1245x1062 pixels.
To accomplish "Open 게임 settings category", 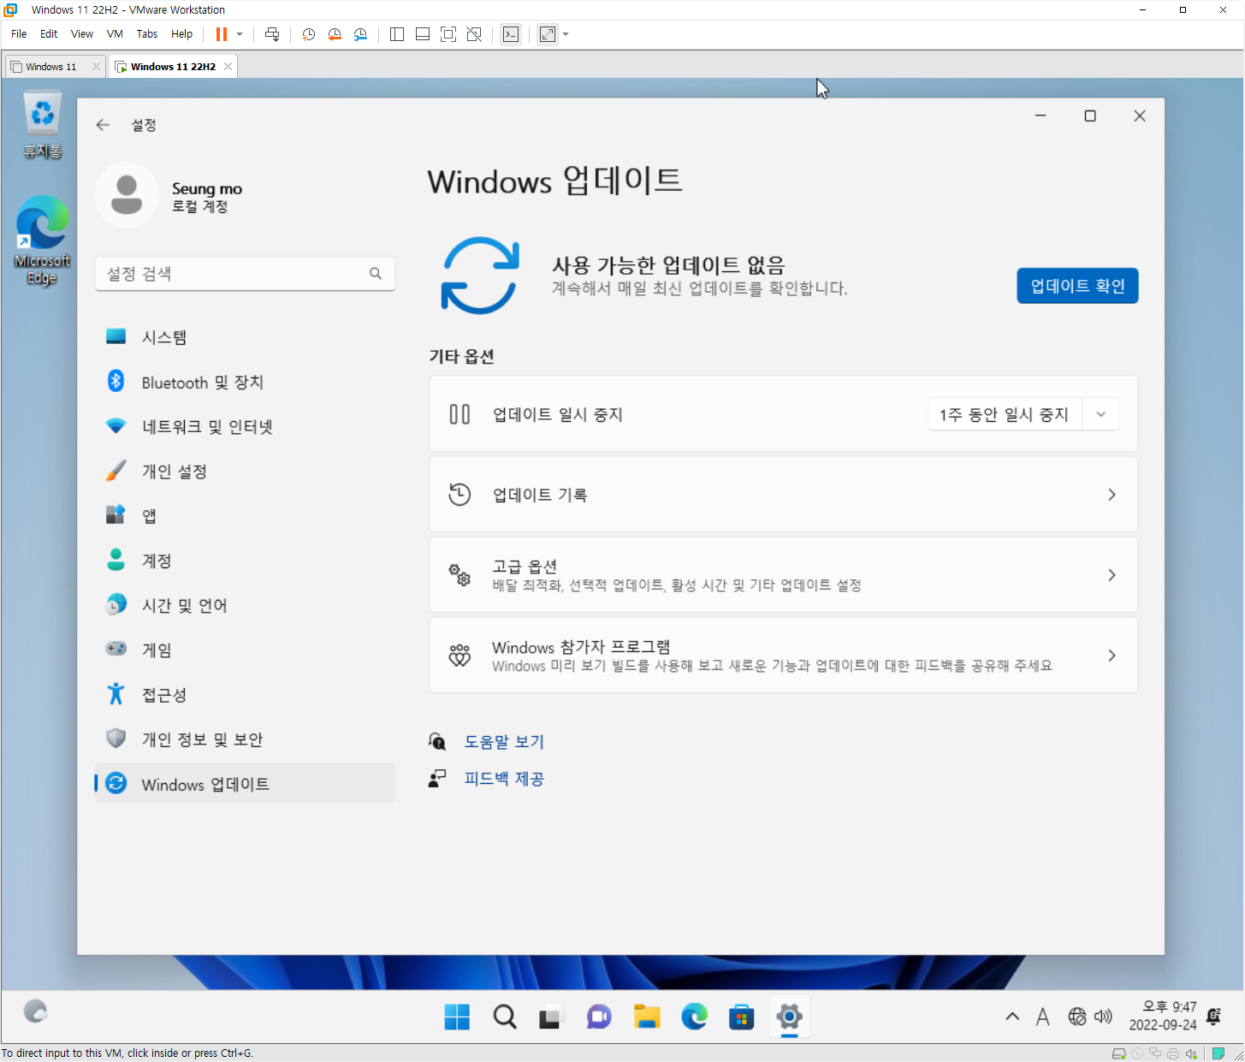I will (x=245, y=650).
